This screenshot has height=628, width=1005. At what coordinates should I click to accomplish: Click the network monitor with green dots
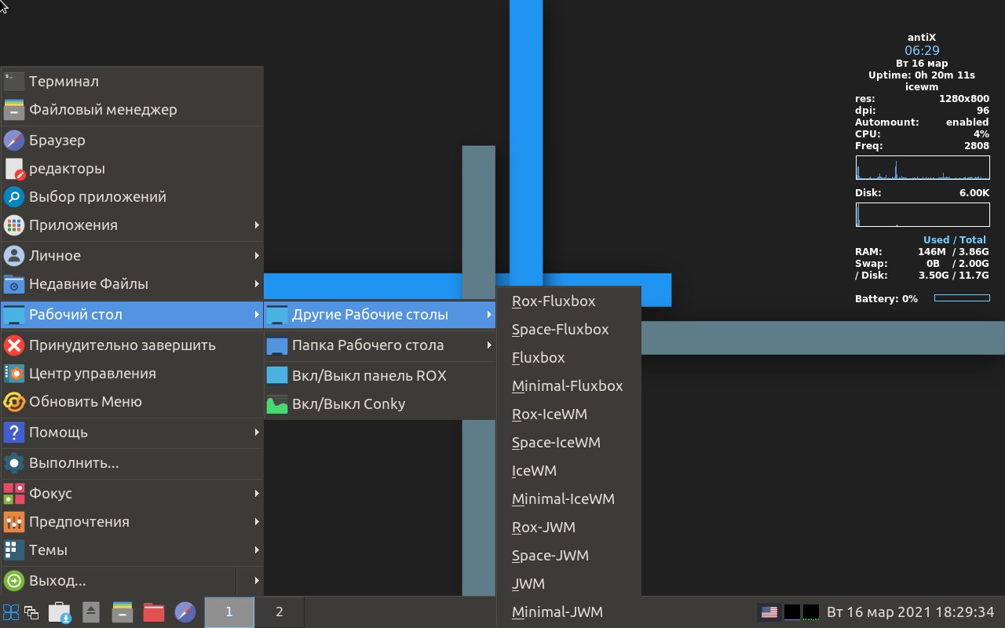[x=811, y=612]
